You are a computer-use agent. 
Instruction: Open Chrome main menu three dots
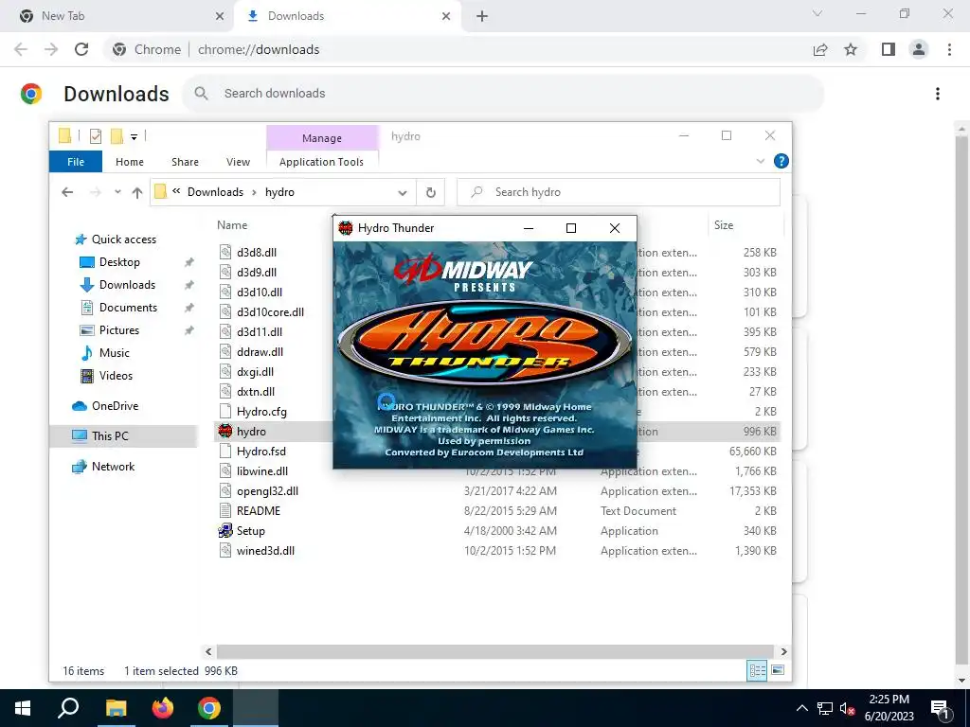point(949,49)
